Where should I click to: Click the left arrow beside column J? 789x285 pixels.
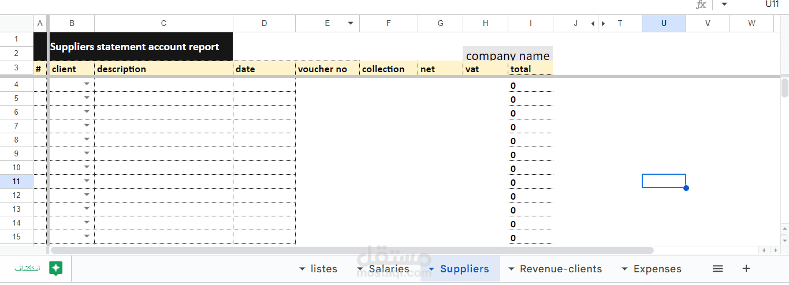(x=592, y=24)
